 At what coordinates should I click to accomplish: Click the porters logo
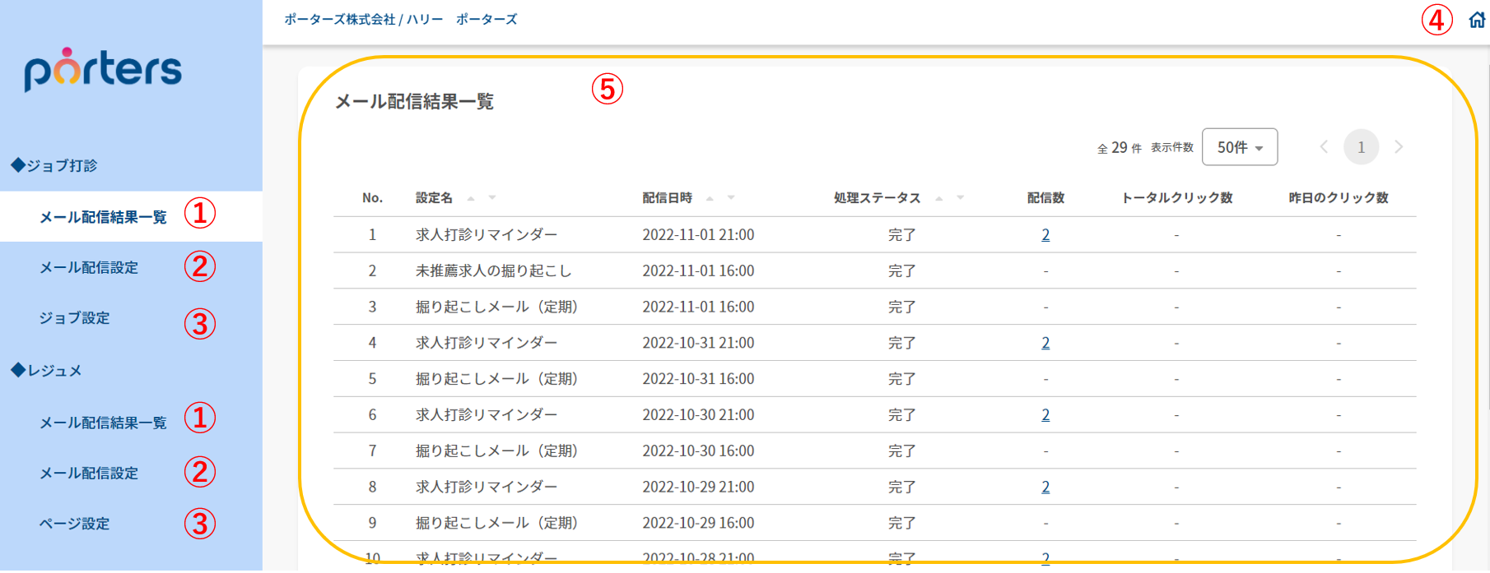(103, 70)
